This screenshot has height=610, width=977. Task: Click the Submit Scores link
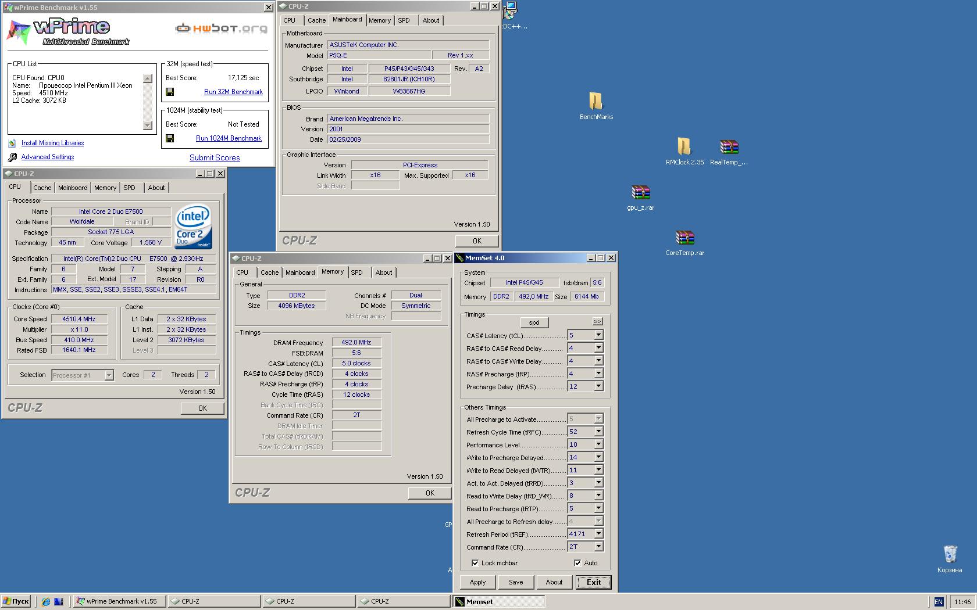click(x=215, y=157)
